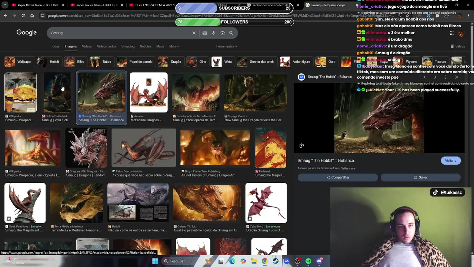Submit search with magnifier icon
Image resolution: width=474 pixels, height=267 pixels.
tap(231, 33)
